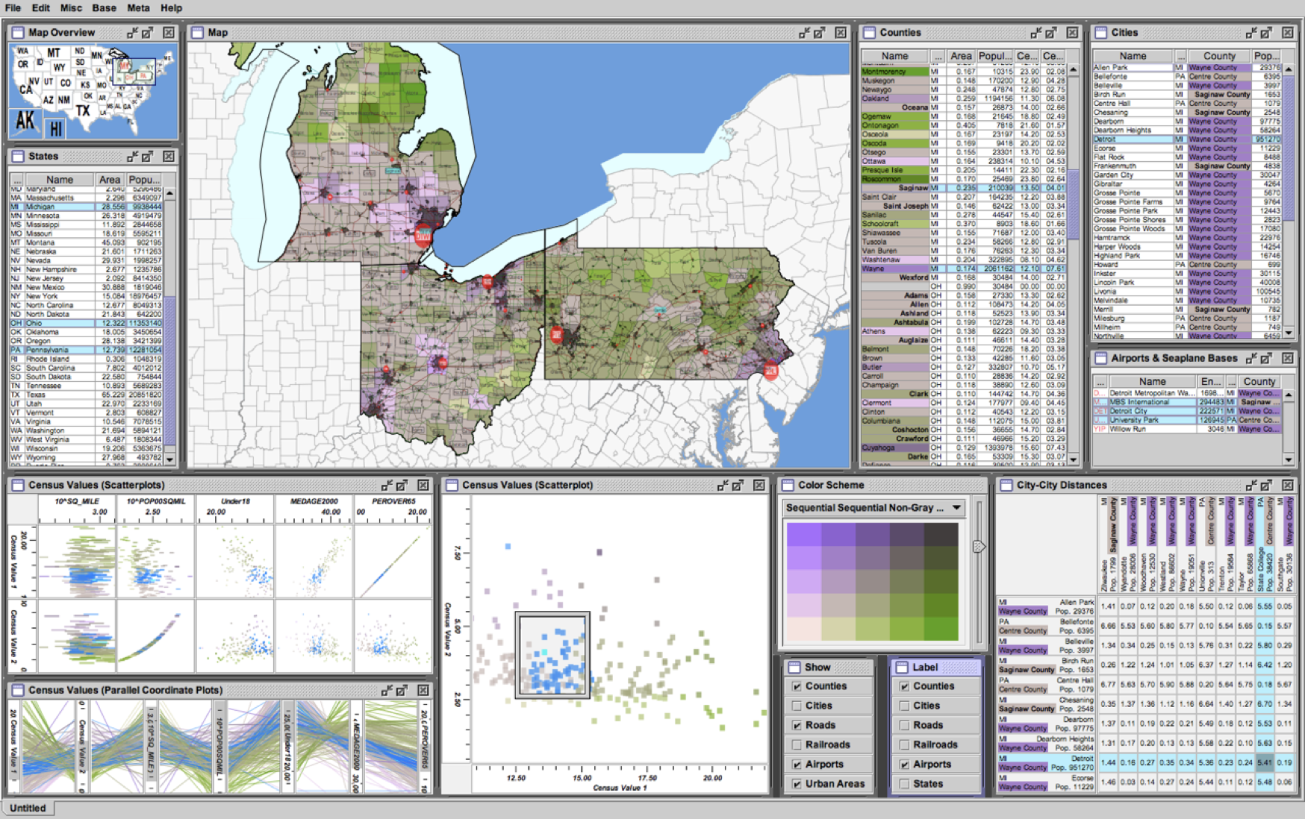Select the Untitled tab at the bottom
The width and height of the screenshot is (1305, 819).
[28, 808]
